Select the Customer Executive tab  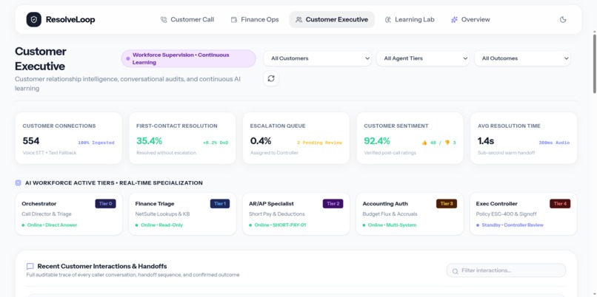tap(332, 20)
